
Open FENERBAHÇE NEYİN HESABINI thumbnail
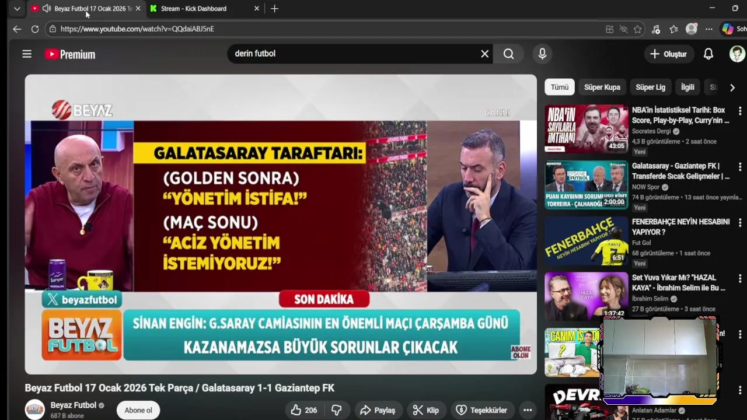(587, 240)
